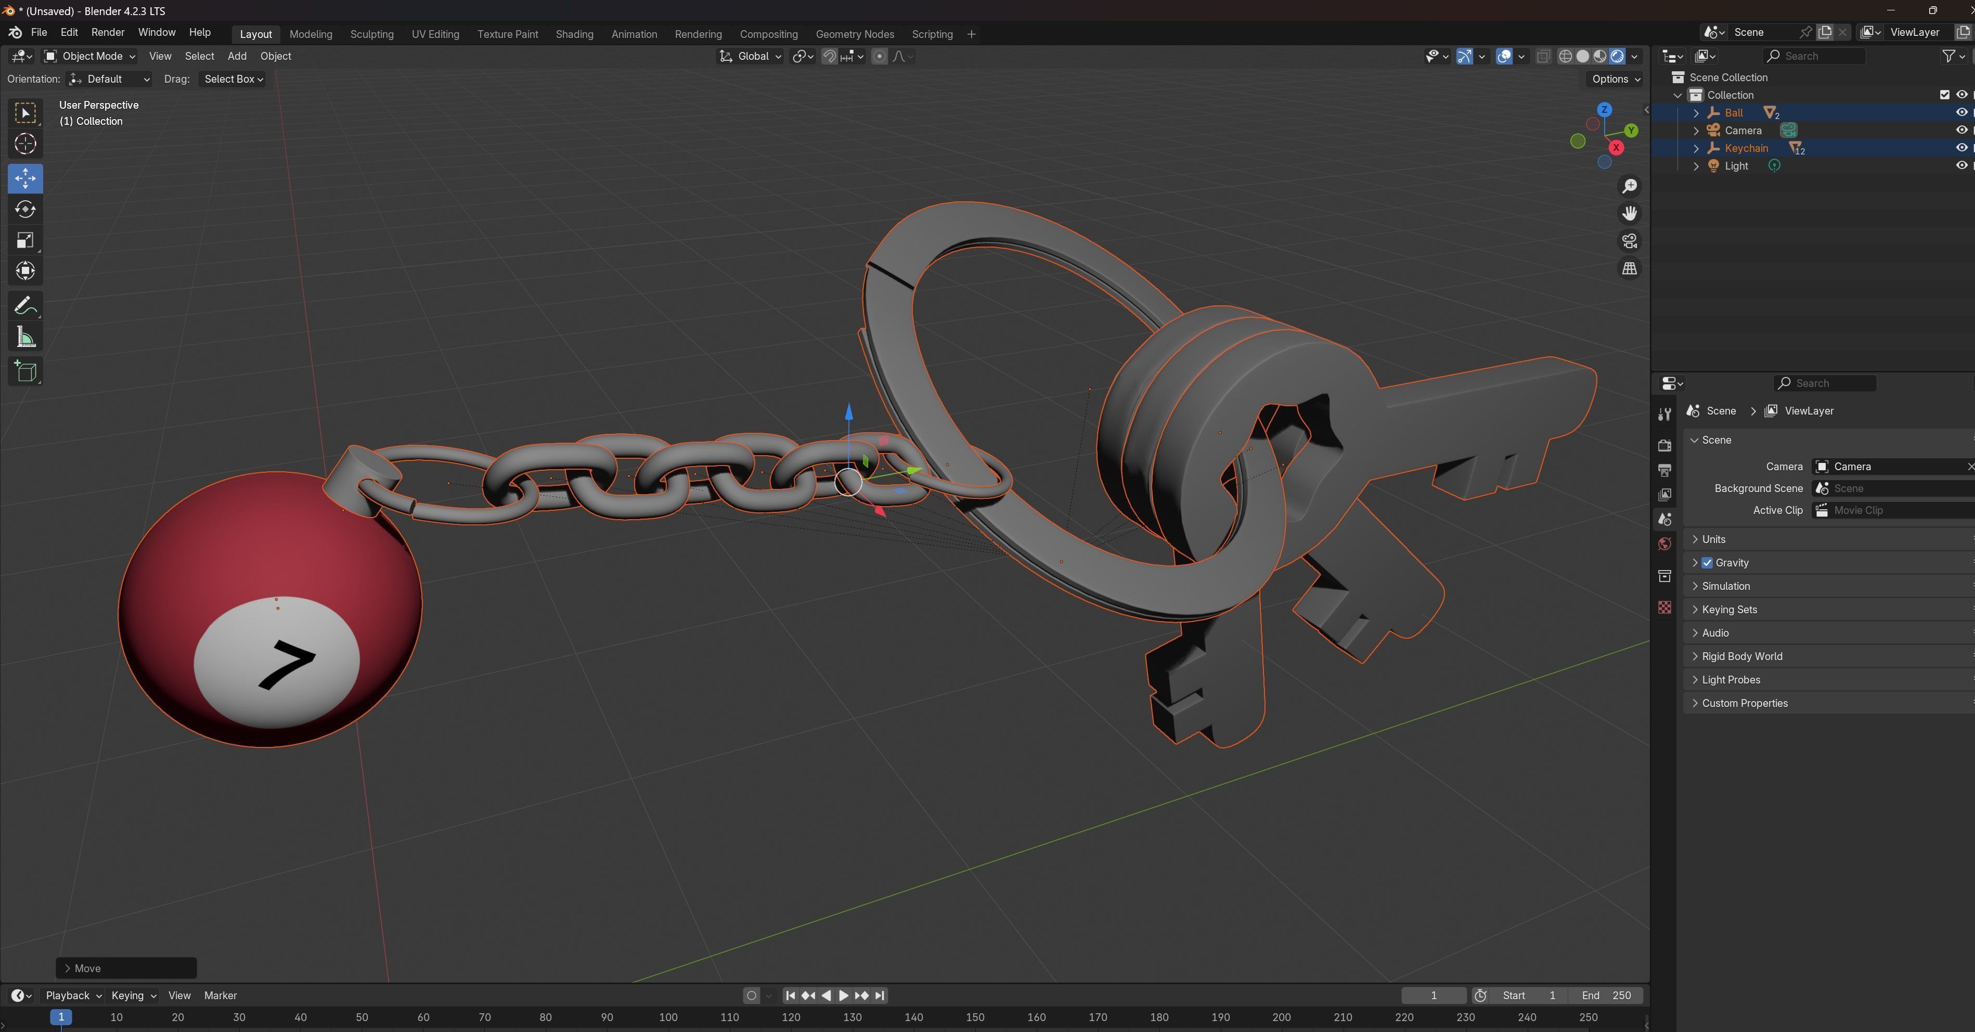Select the 3D Cursor tool

coord(25,144)
